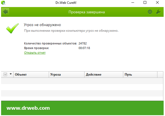
Task: Visit www.drweb.com in the footer
Action: click(x=28, y=108)
